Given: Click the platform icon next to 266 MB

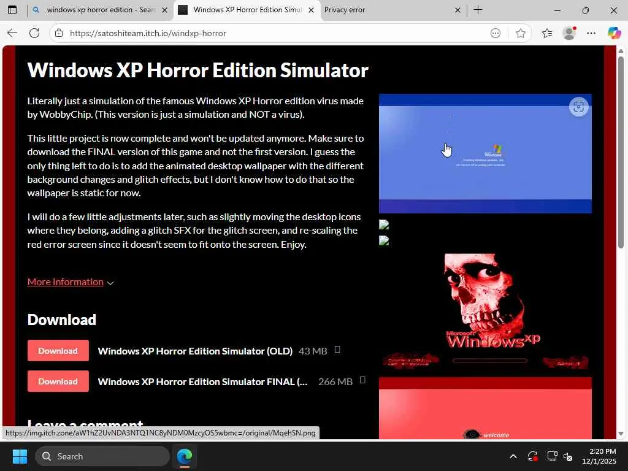Looking at the screenshot, I should click(362, 380).
